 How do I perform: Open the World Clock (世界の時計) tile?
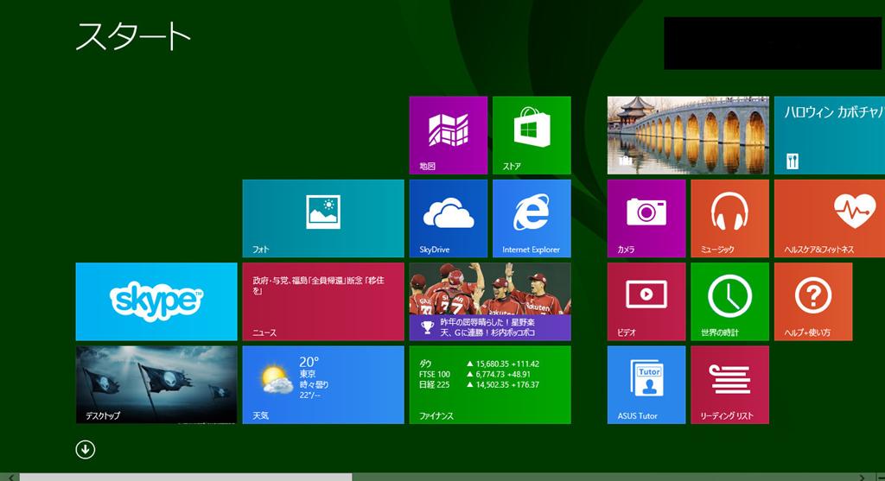coord(729,301)
